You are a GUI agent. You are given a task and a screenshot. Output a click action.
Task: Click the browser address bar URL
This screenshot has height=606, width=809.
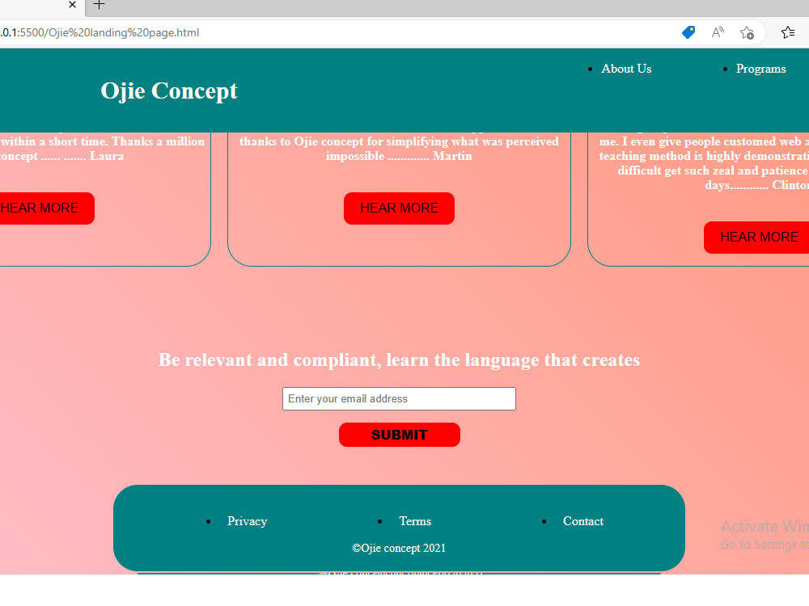point(100,32)
